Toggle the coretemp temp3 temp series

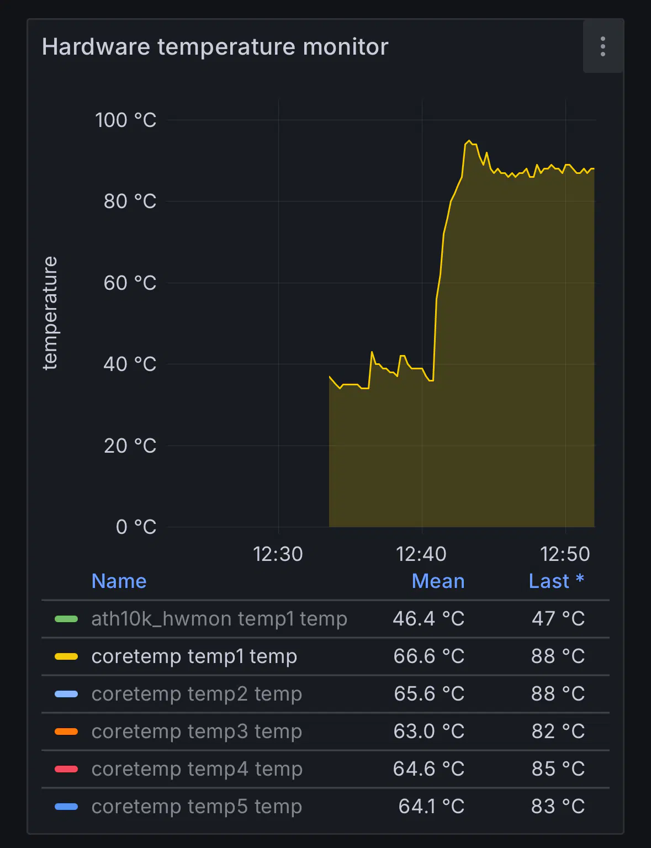point(197,732)
